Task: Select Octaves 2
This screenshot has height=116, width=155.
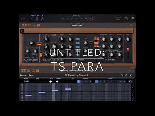Action: [x=83, y=82]
